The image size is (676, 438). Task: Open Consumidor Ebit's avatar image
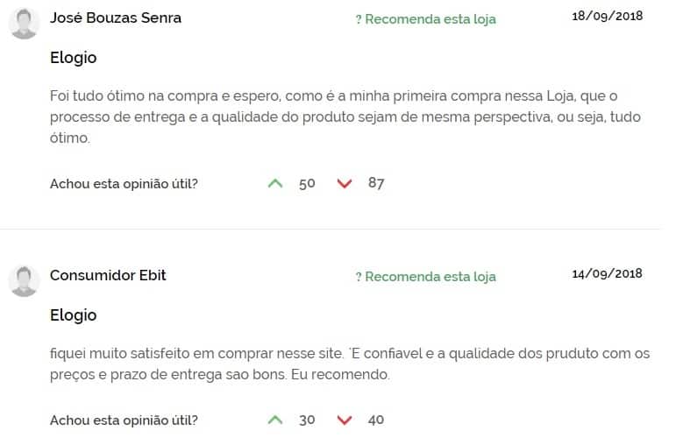[24, 281]
